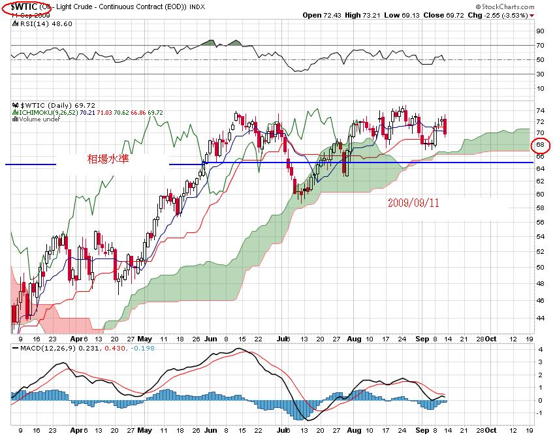Click the Volume undef legend marker
The image size is (555, 436).
click(x=15, y=119)
